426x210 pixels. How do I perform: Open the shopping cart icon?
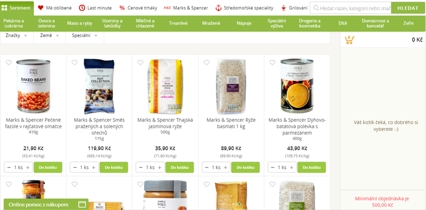click(349, 40)
